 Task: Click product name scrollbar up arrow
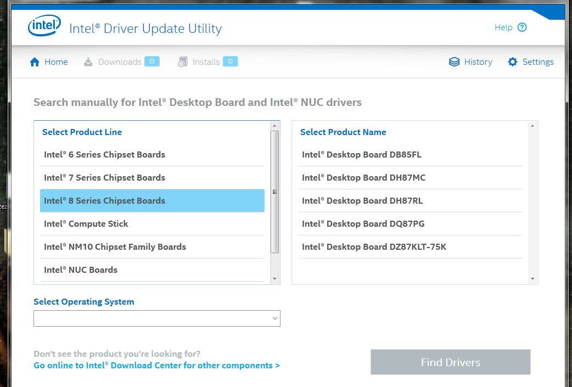coord(532,126)
